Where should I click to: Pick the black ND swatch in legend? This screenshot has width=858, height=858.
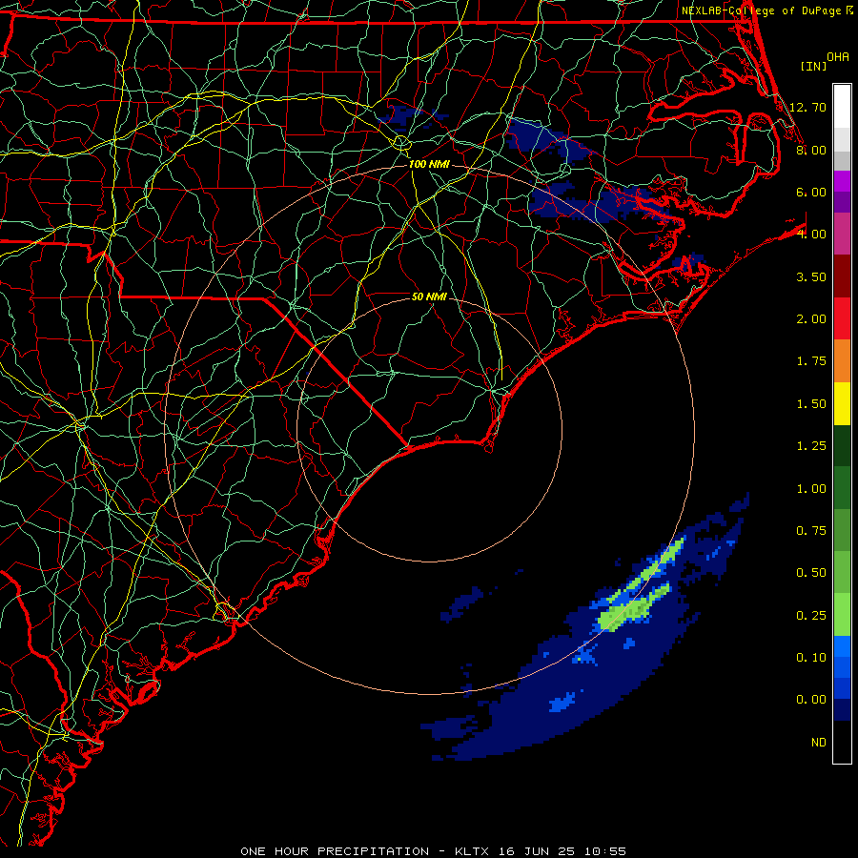(842, 742)
